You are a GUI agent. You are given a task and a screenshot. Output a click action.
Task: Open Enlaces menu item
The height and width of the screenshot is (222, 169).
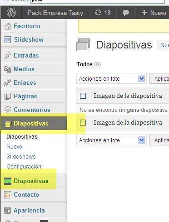(x=25, y=82)
